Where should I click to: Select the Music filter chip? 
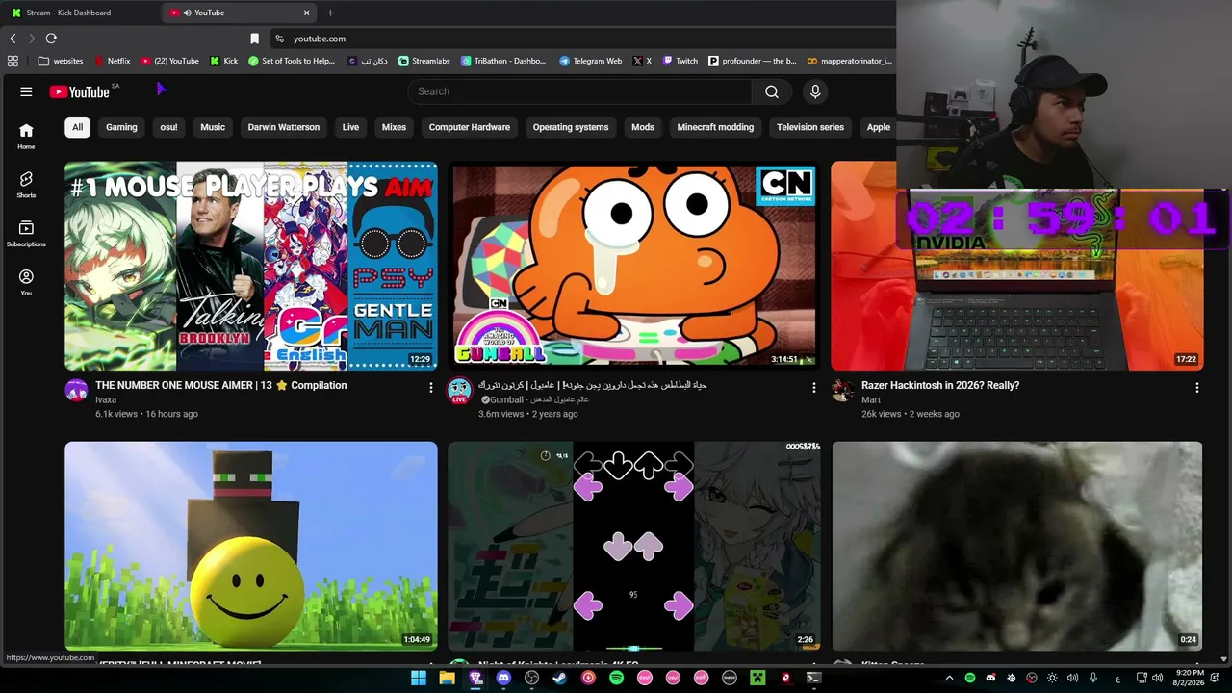point(213,127)
